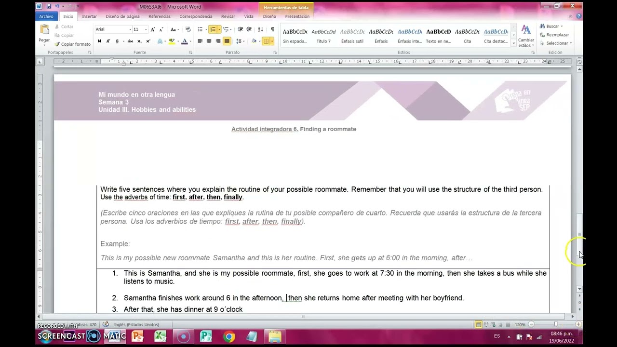Click multilevel list icon
Image resolution: width=617 pixels, height=347 pixels.
226,29
